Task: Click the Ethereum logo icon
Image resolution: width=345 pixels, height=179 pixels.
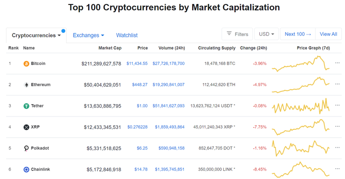Action: coord(26,85)
